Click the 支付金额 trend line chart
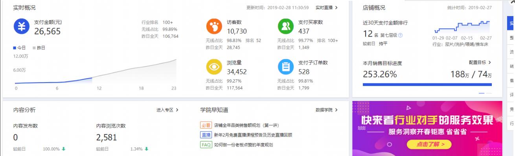This screenshot has height=156, width=515. tap(96, 72)
